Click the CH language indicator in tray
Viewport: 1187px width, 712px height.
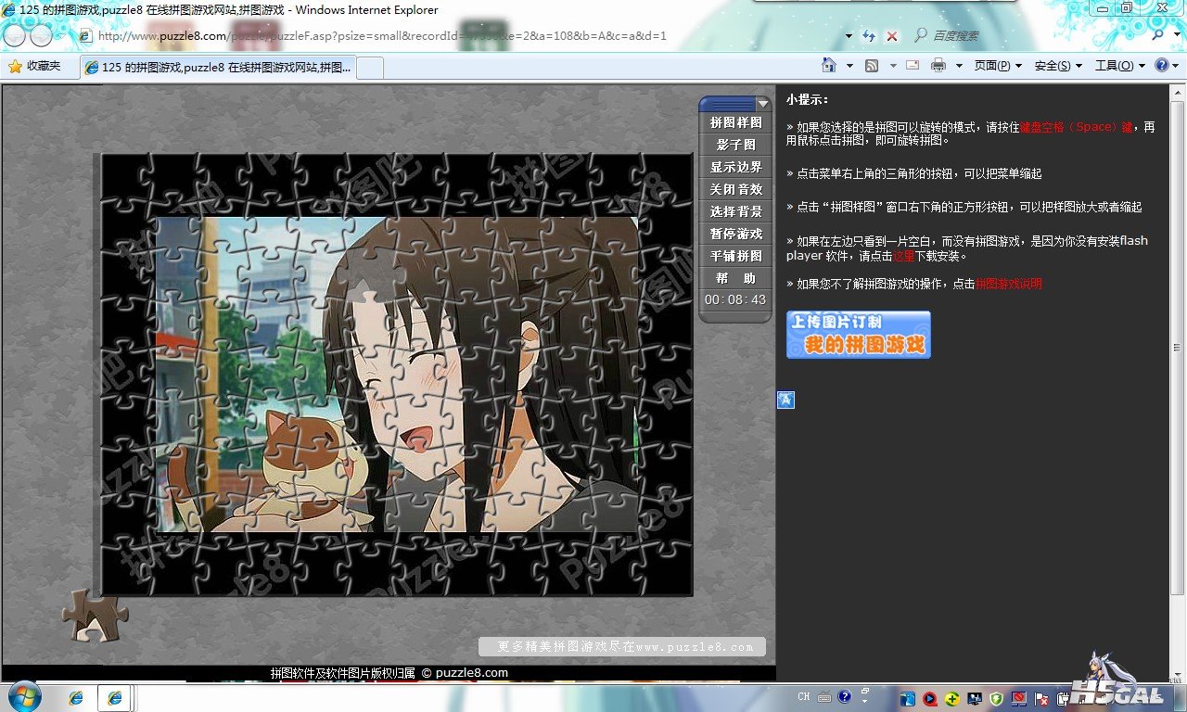click(803, 696)
